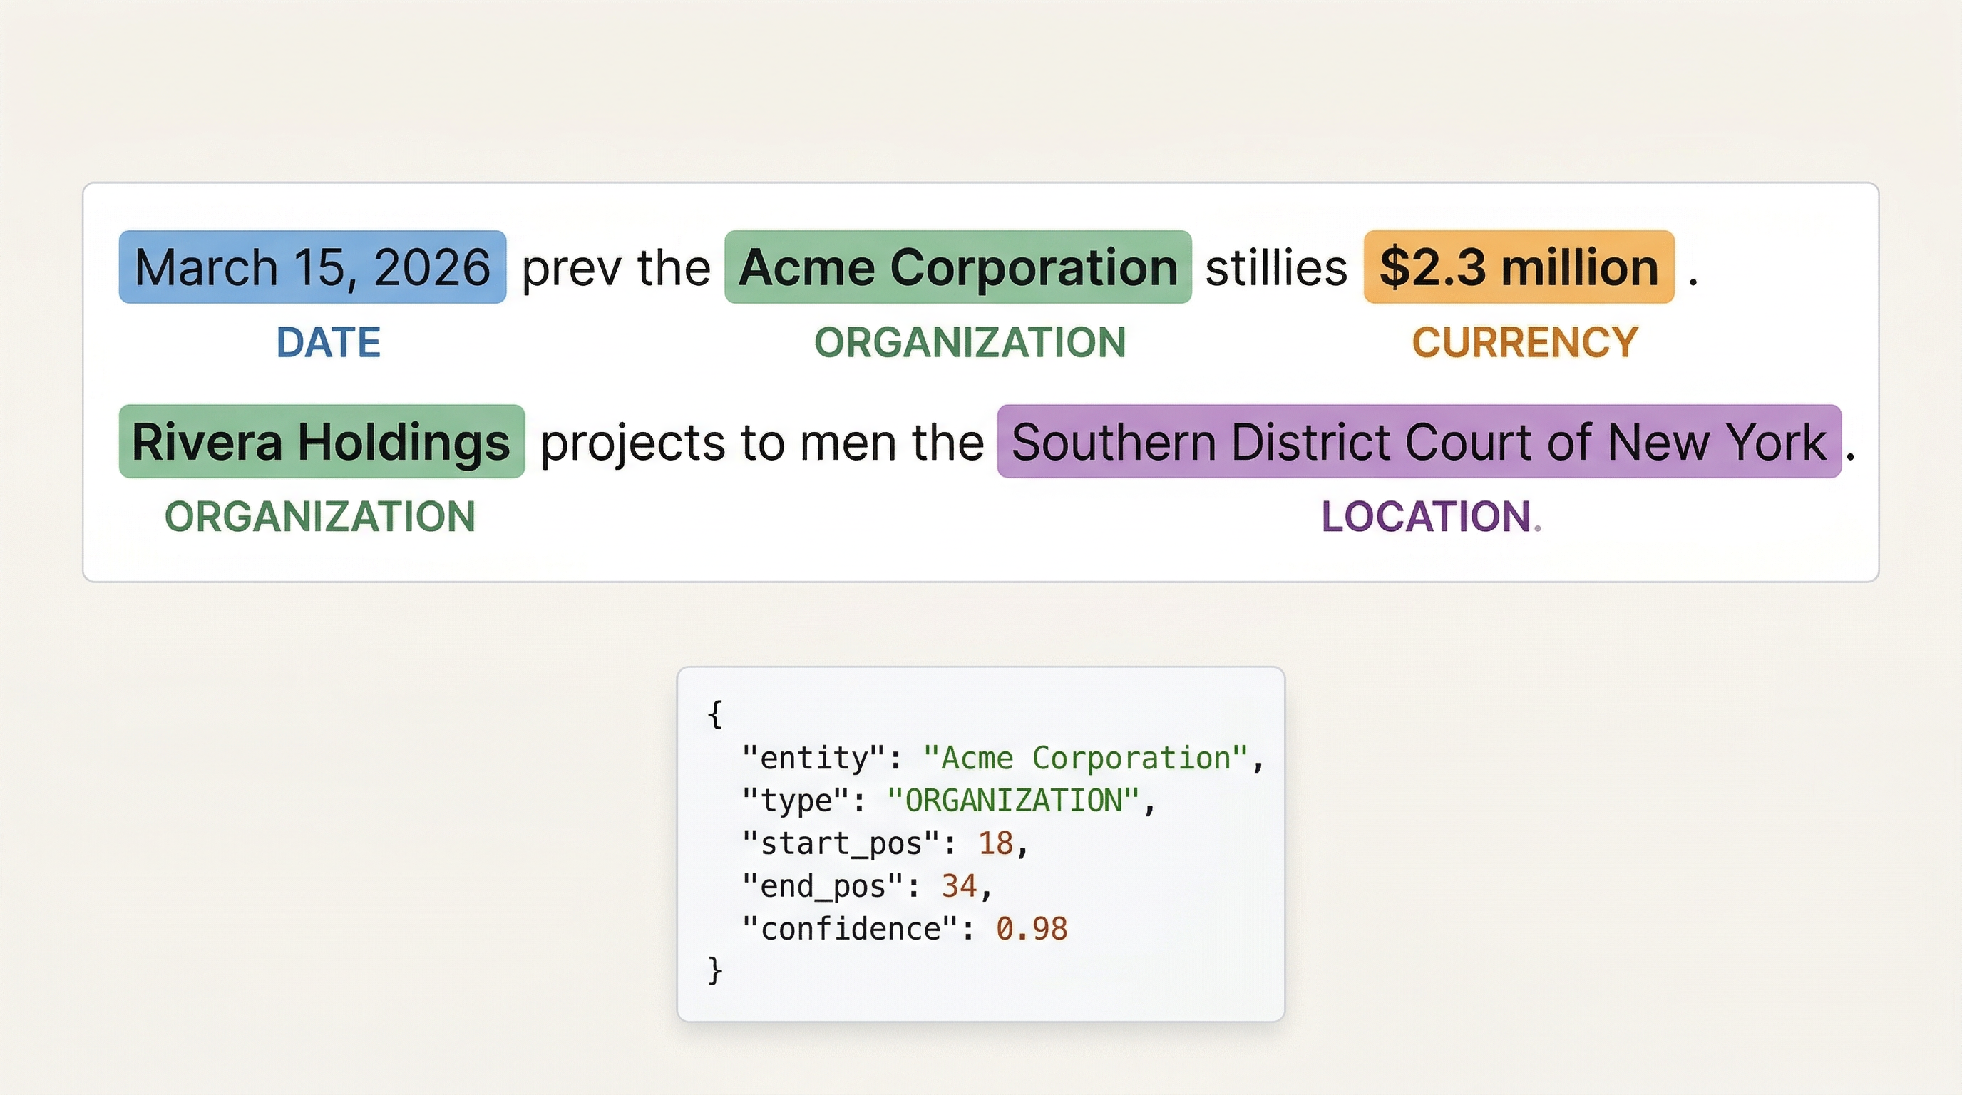
Task: Click the "entity" key in JSON
Action: [813, 759]
